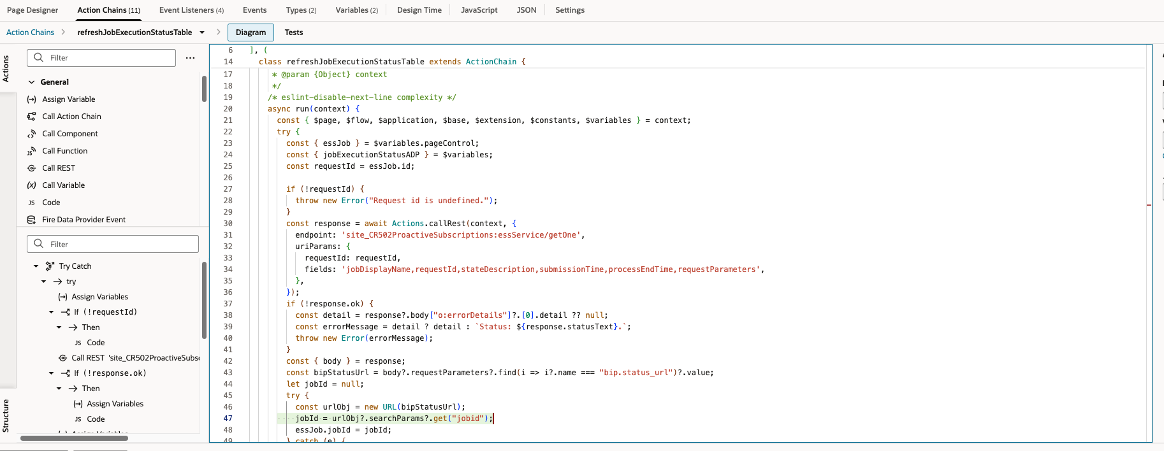This screenshot has width=1164, height=451.
Task: Switch to the Tests view
Action: (x=293, y=32)
